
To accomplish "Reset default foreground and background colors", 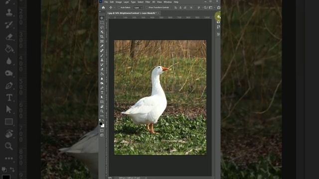I will (100, 120).
